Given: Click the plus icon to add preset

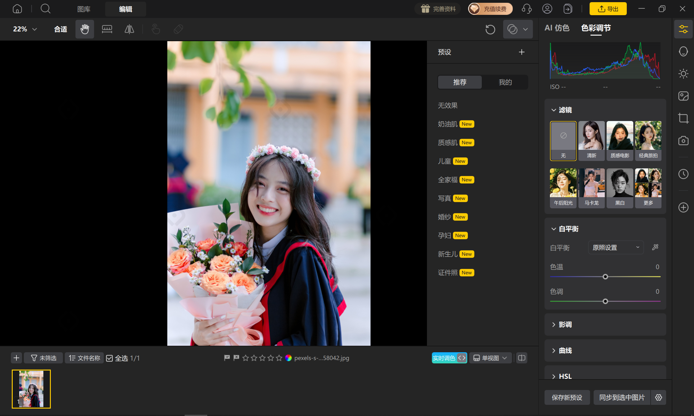Looking at the screenshot, I should pyautogui.click(x=522, y=52).
